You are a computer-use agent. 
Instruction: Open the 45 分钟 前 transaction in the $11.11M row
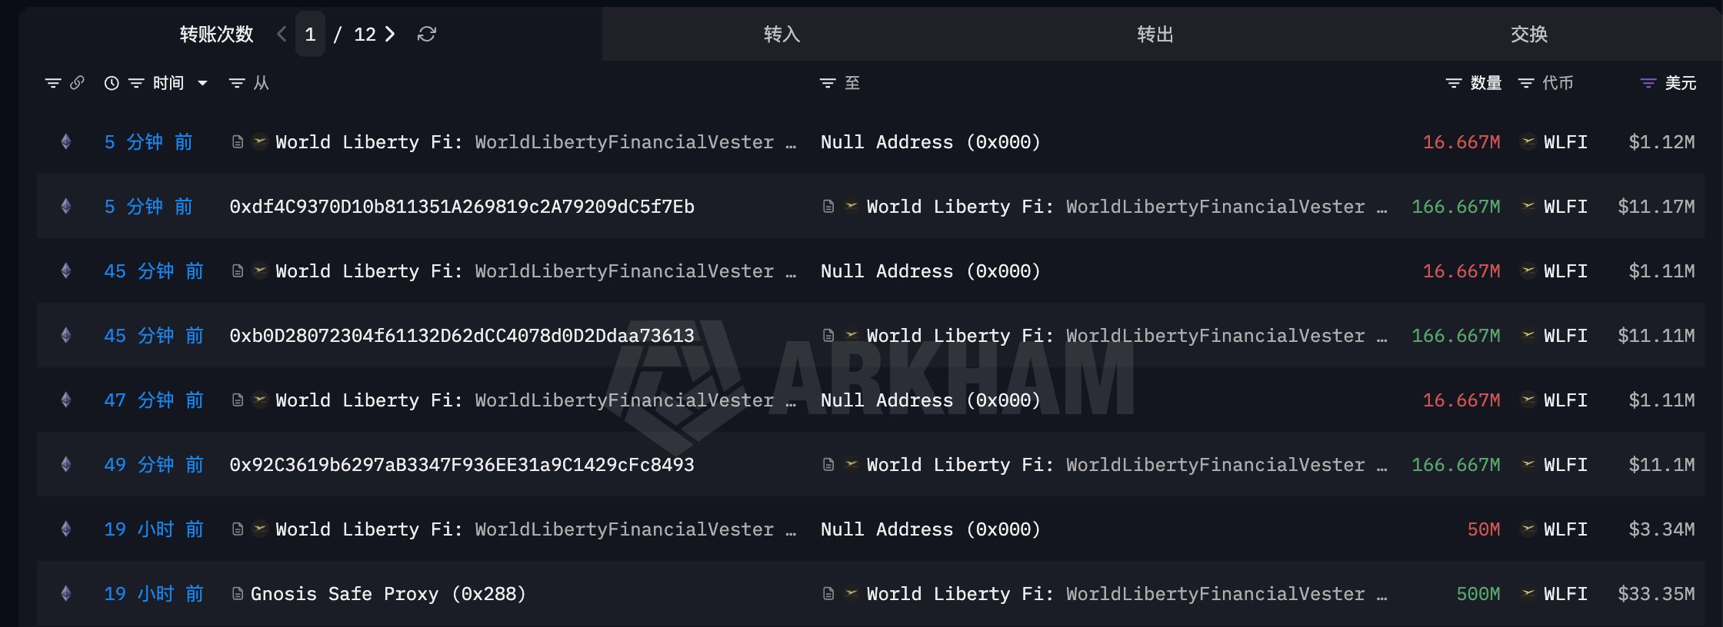pos(154,335)
